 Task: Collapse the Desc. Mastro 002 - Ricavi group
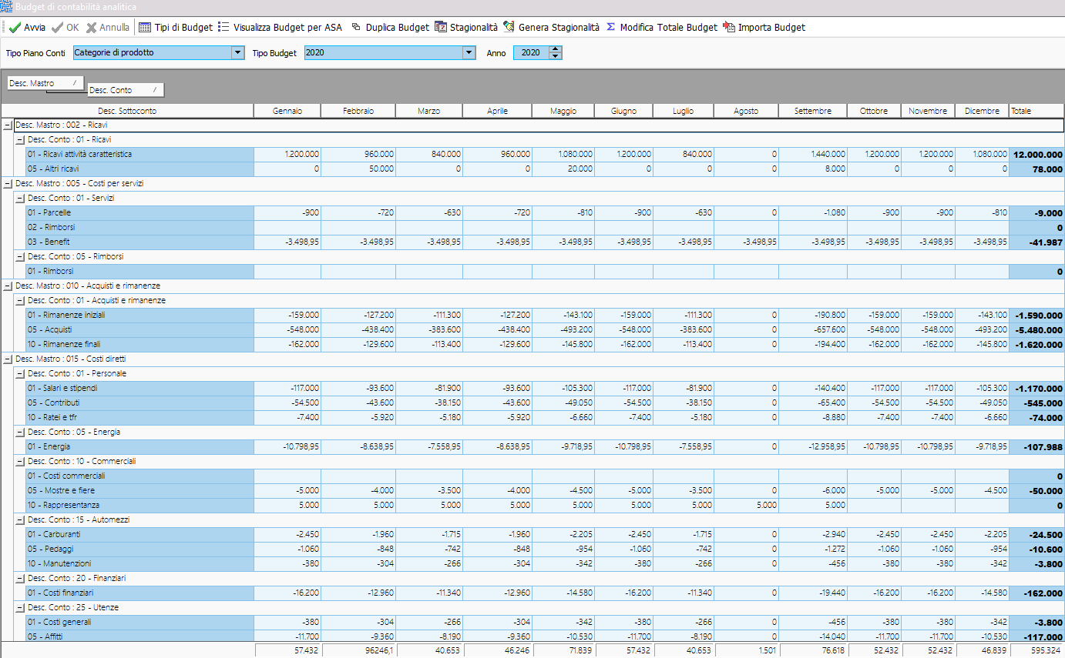(8, 125)
